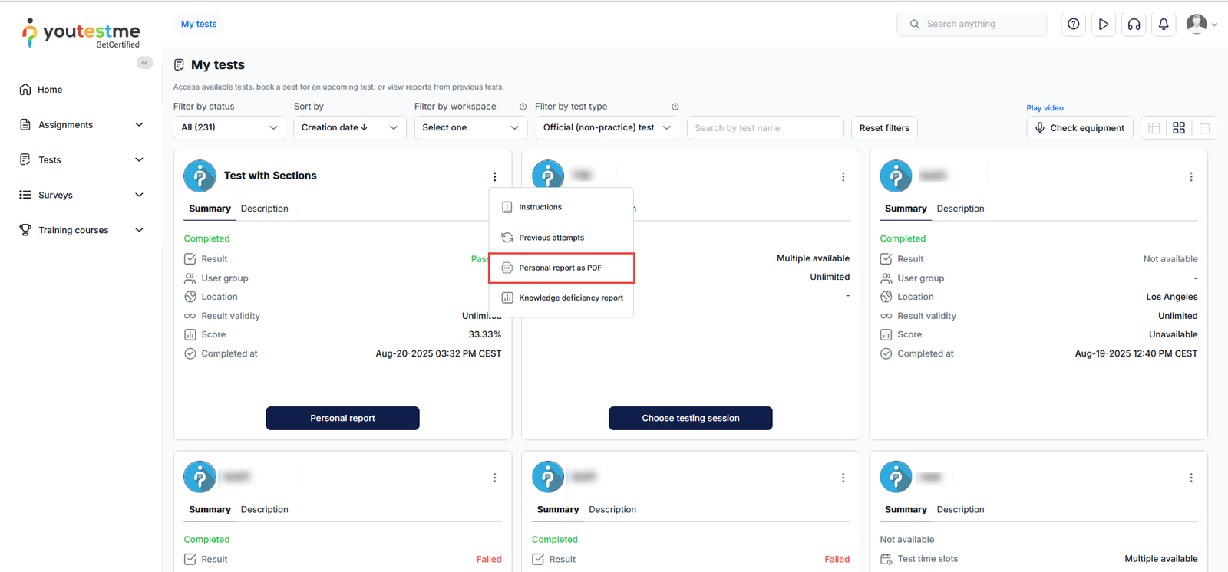Open Description tab on Test with Sections
The width and height of the screenshot is (1228, 572).
[x=264, y=209]
